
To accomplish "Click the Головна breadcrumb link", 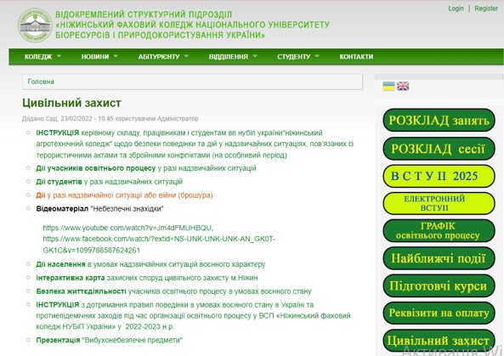I will click(41, 82).
